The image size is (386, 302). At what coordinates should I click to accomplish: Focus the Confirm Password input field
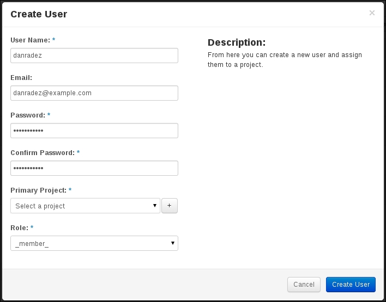click(x=94, y=168)
